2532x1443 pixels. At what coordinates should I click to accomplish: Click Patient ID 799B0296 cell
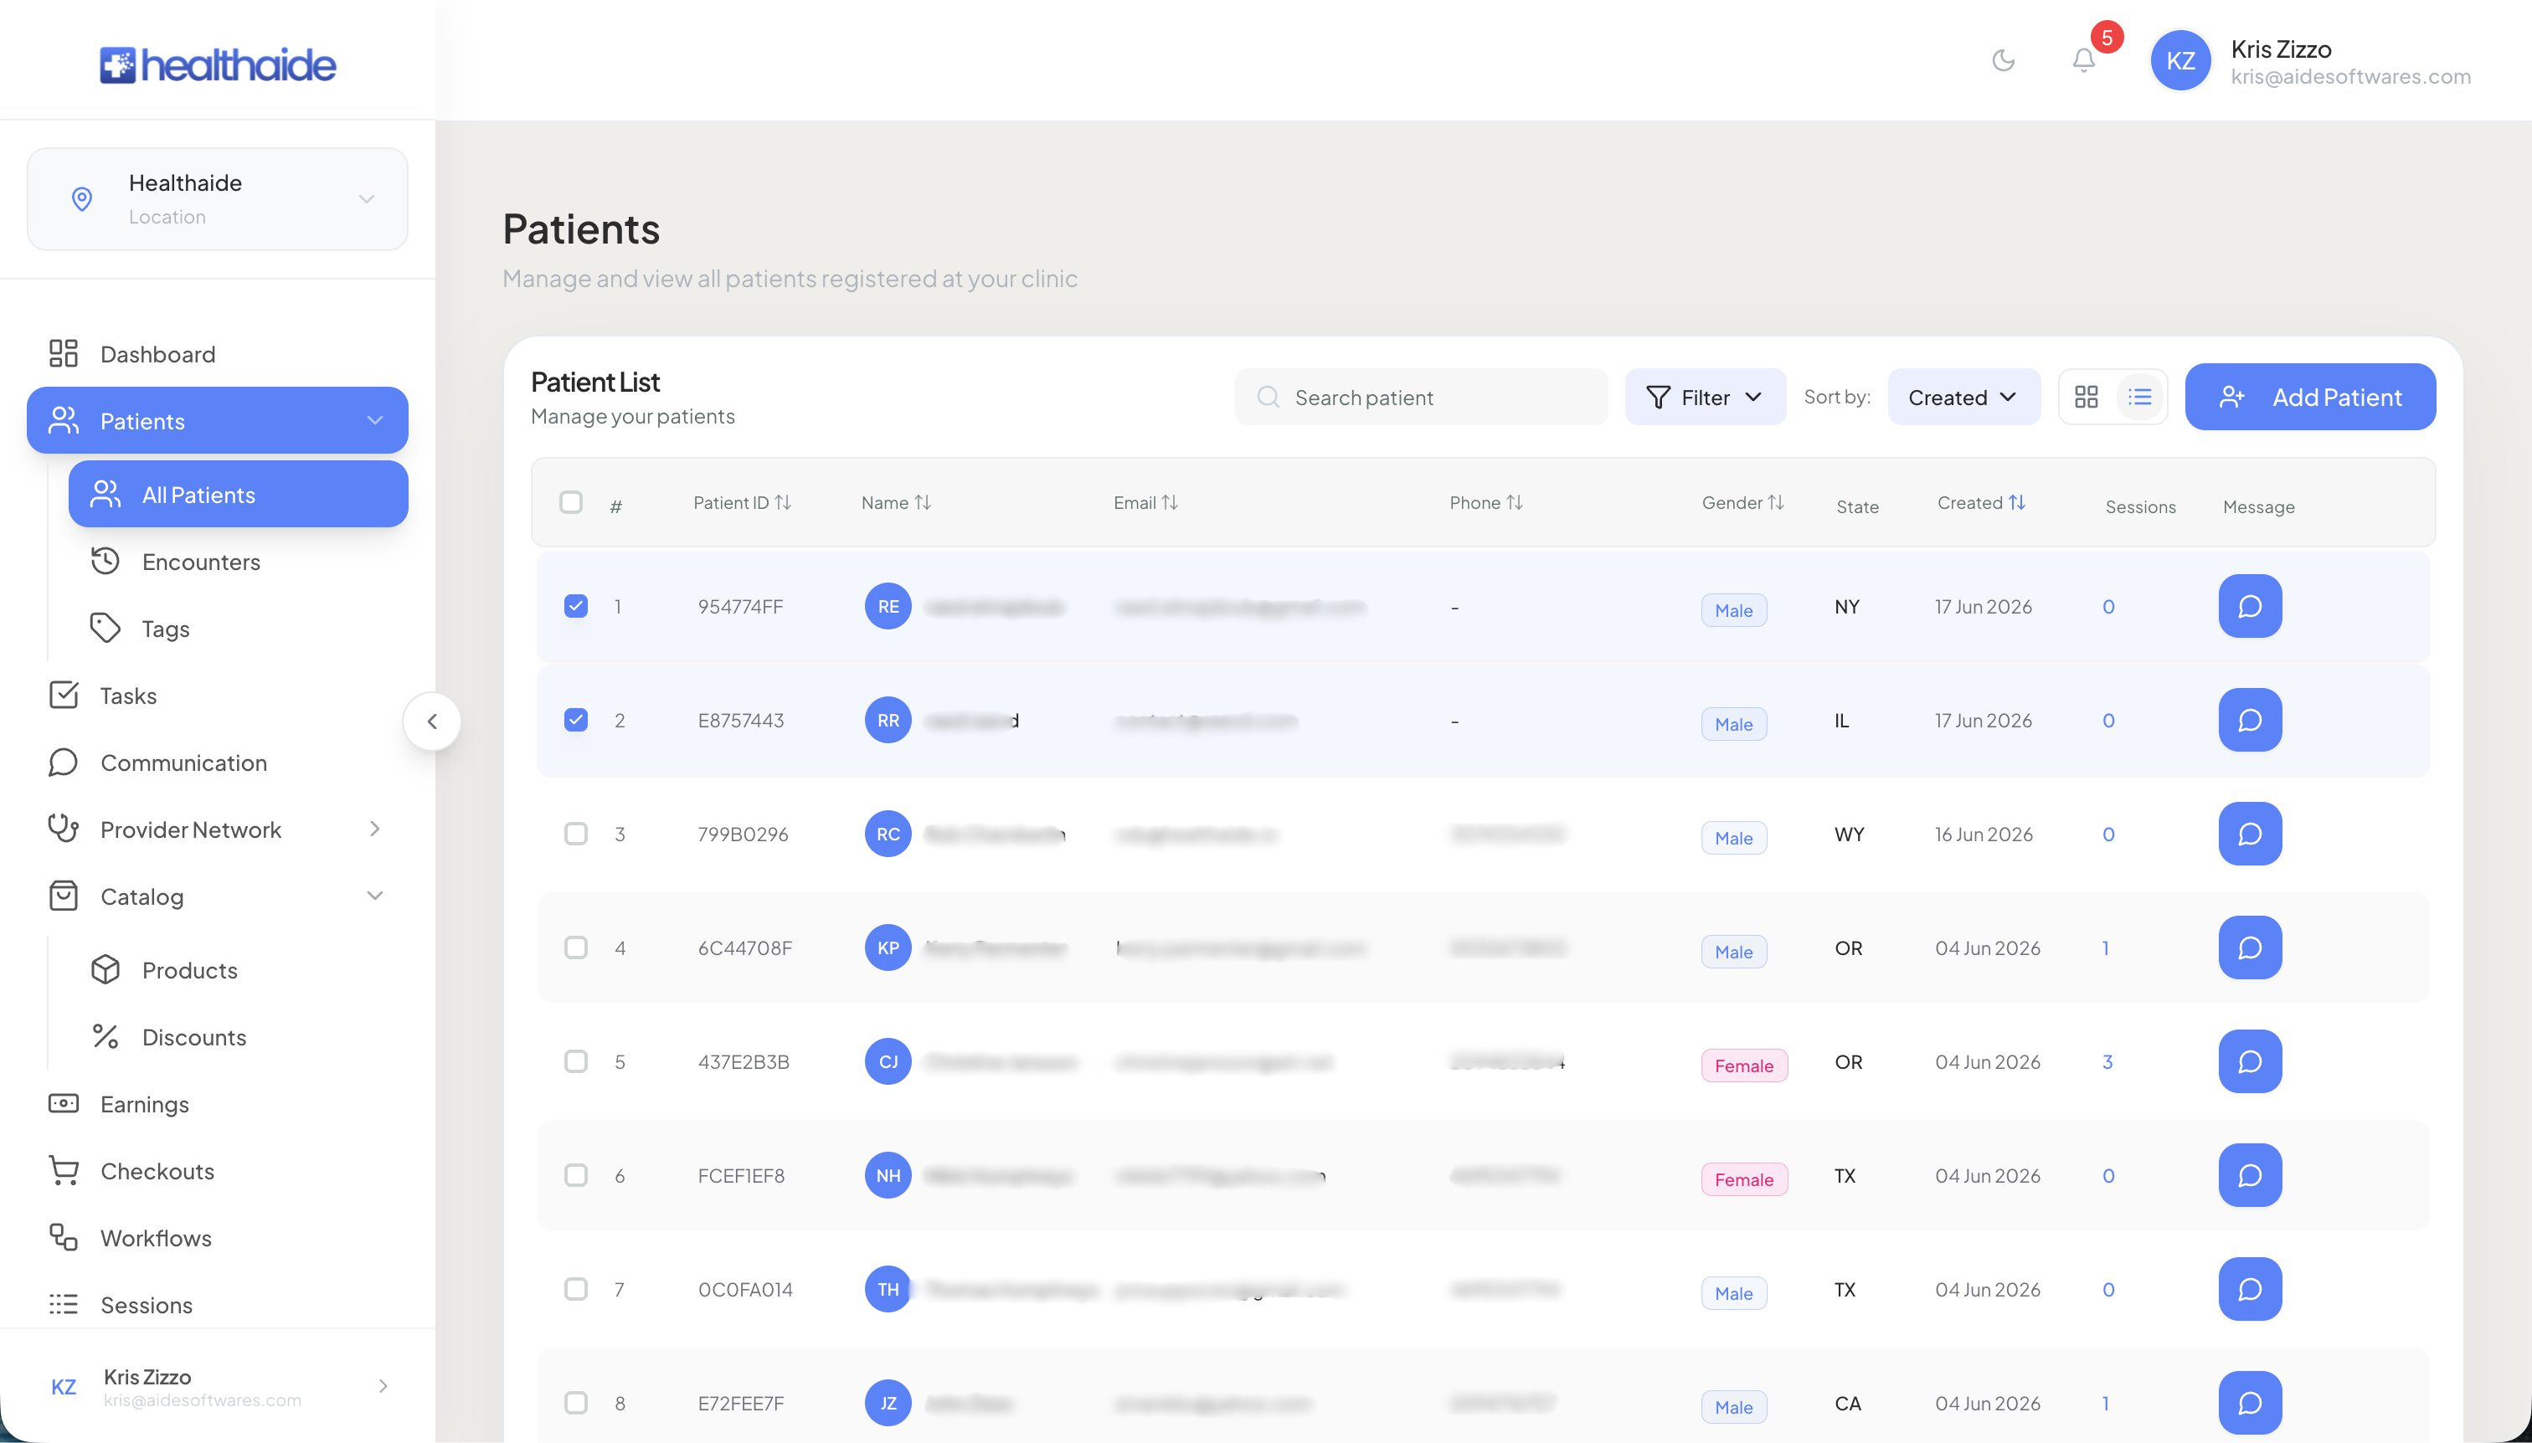coord(743,834)
